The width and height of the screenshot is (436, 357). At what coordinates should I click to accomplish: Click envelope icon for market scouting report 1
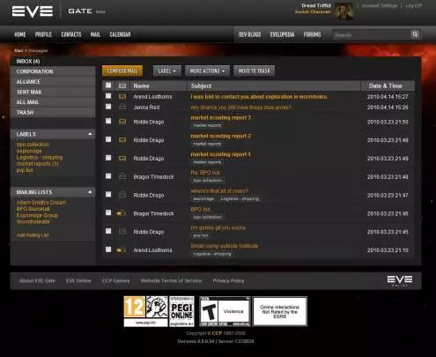click(x=122, y=158)
